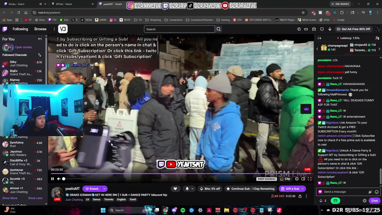Toggle theatre mode on the player
This screenshot has width=382, height=215.
tap(303, 179)
